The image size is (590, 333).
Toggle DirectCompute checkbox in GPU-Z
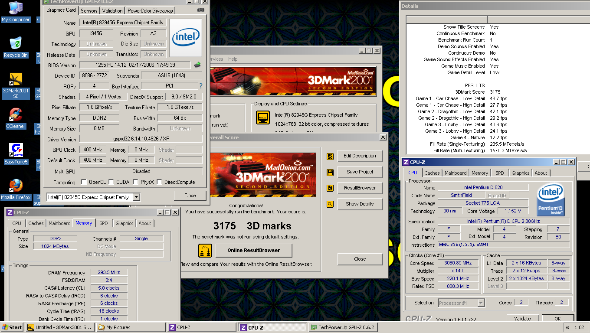159,182
